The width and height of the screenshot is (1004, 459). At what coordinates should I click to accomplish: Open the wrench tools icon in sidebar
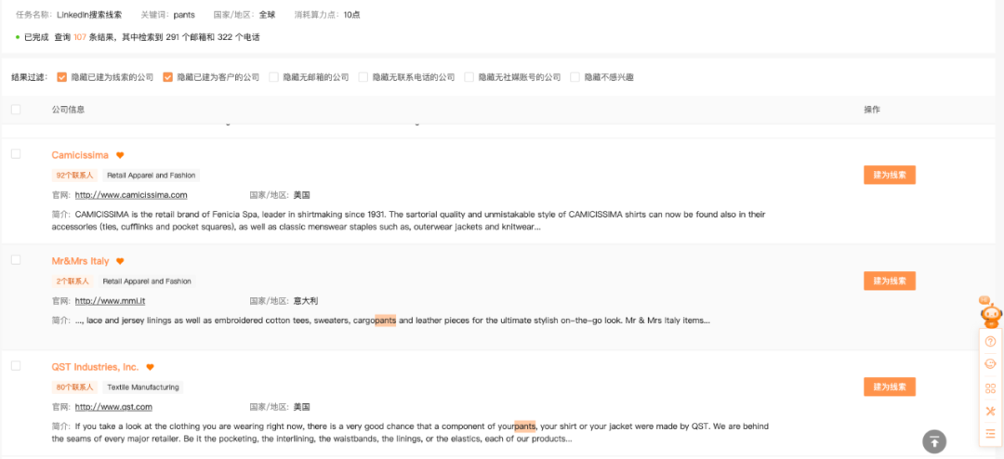click(991, 411)
